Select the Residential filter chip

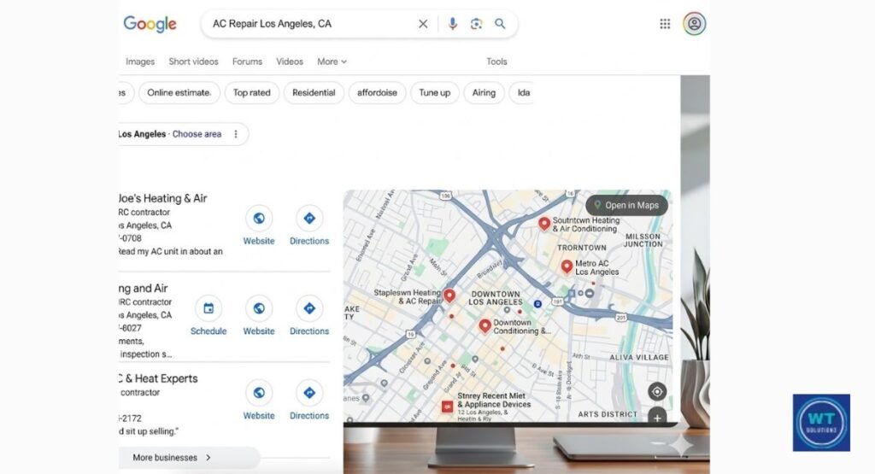coord(314,92)
